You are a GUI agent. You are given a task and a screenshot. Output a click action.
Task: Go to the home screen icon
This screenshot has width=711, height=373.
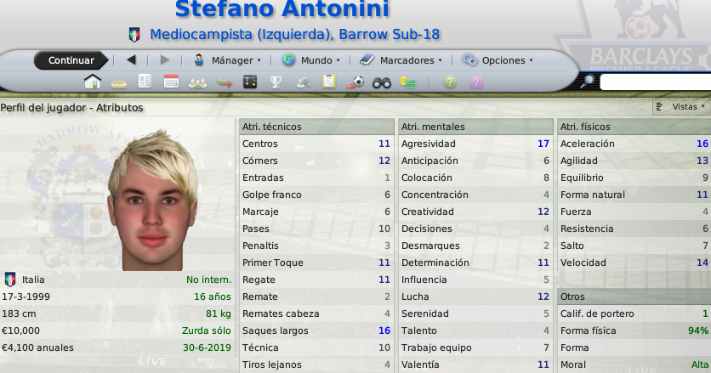coord(93,82)
